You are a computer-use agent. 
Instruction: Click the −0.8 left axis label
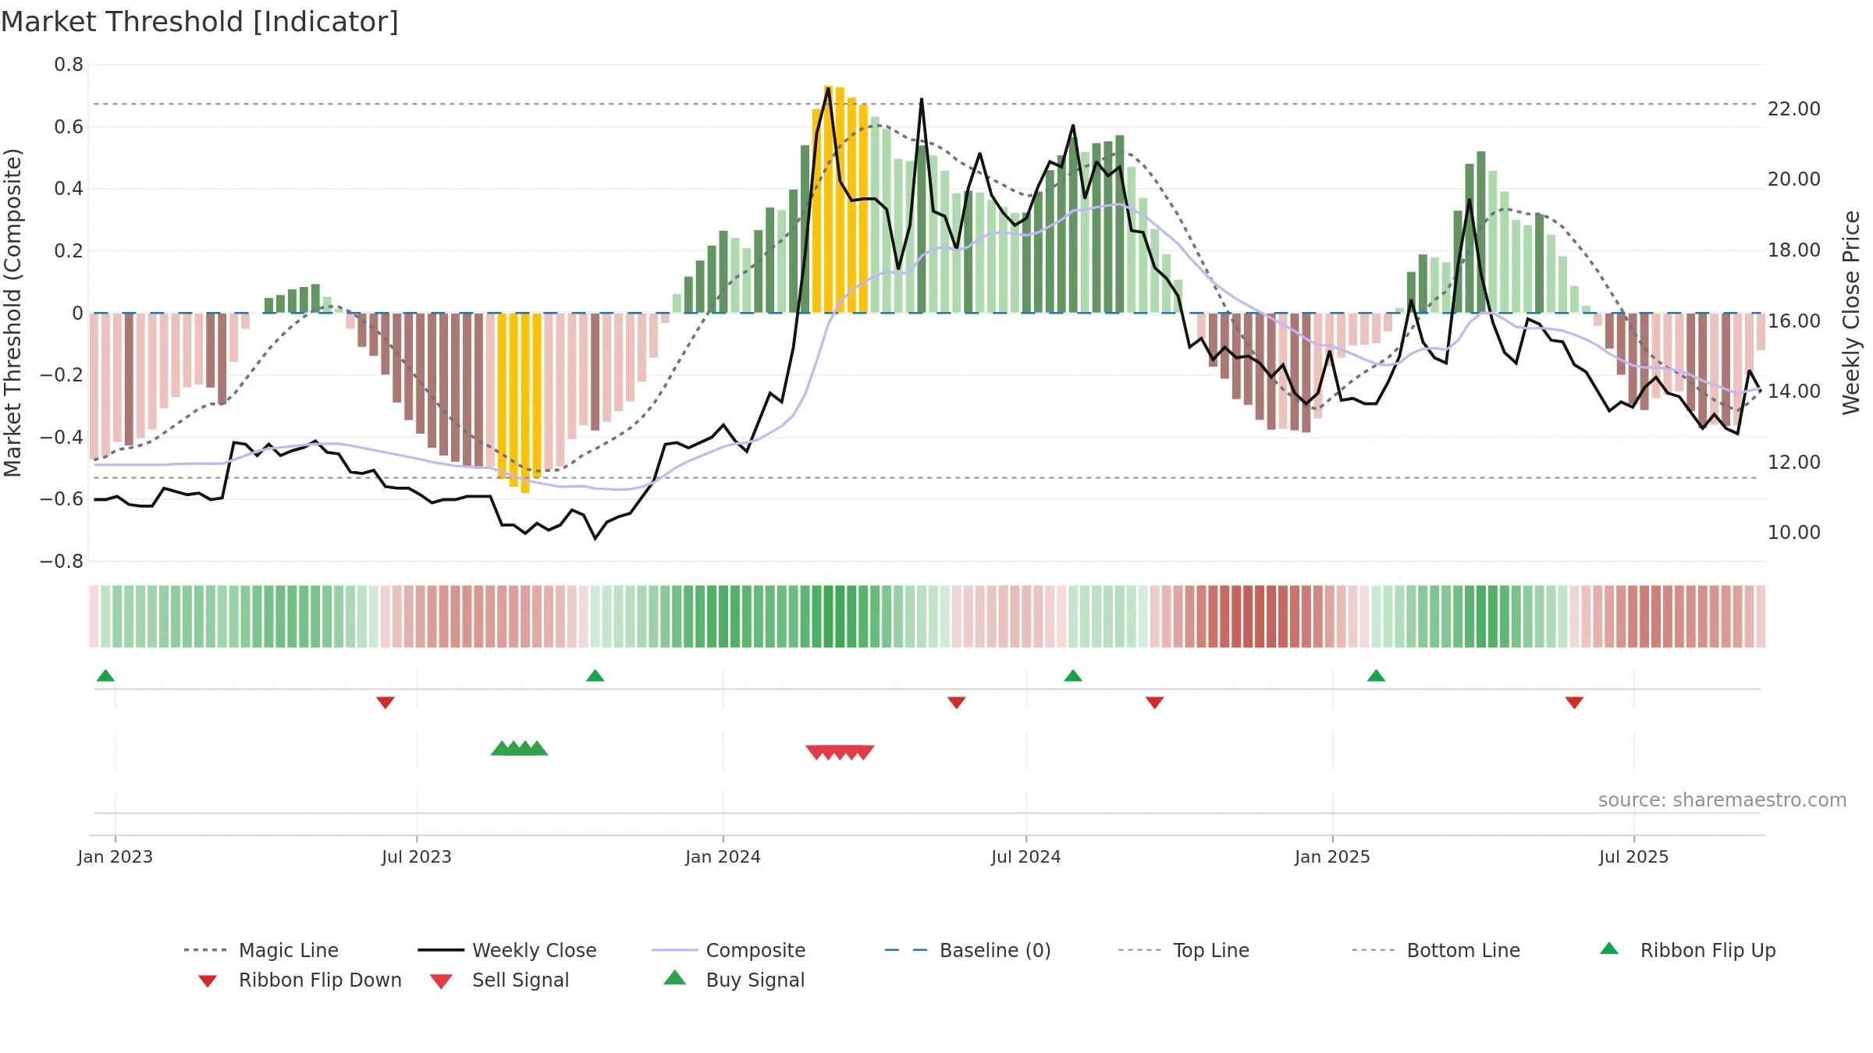[62, 562]
